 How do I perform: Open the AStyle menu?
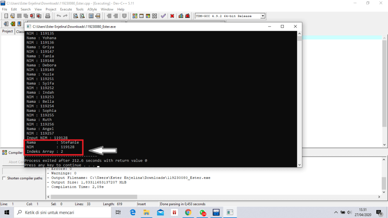(92, 9)
